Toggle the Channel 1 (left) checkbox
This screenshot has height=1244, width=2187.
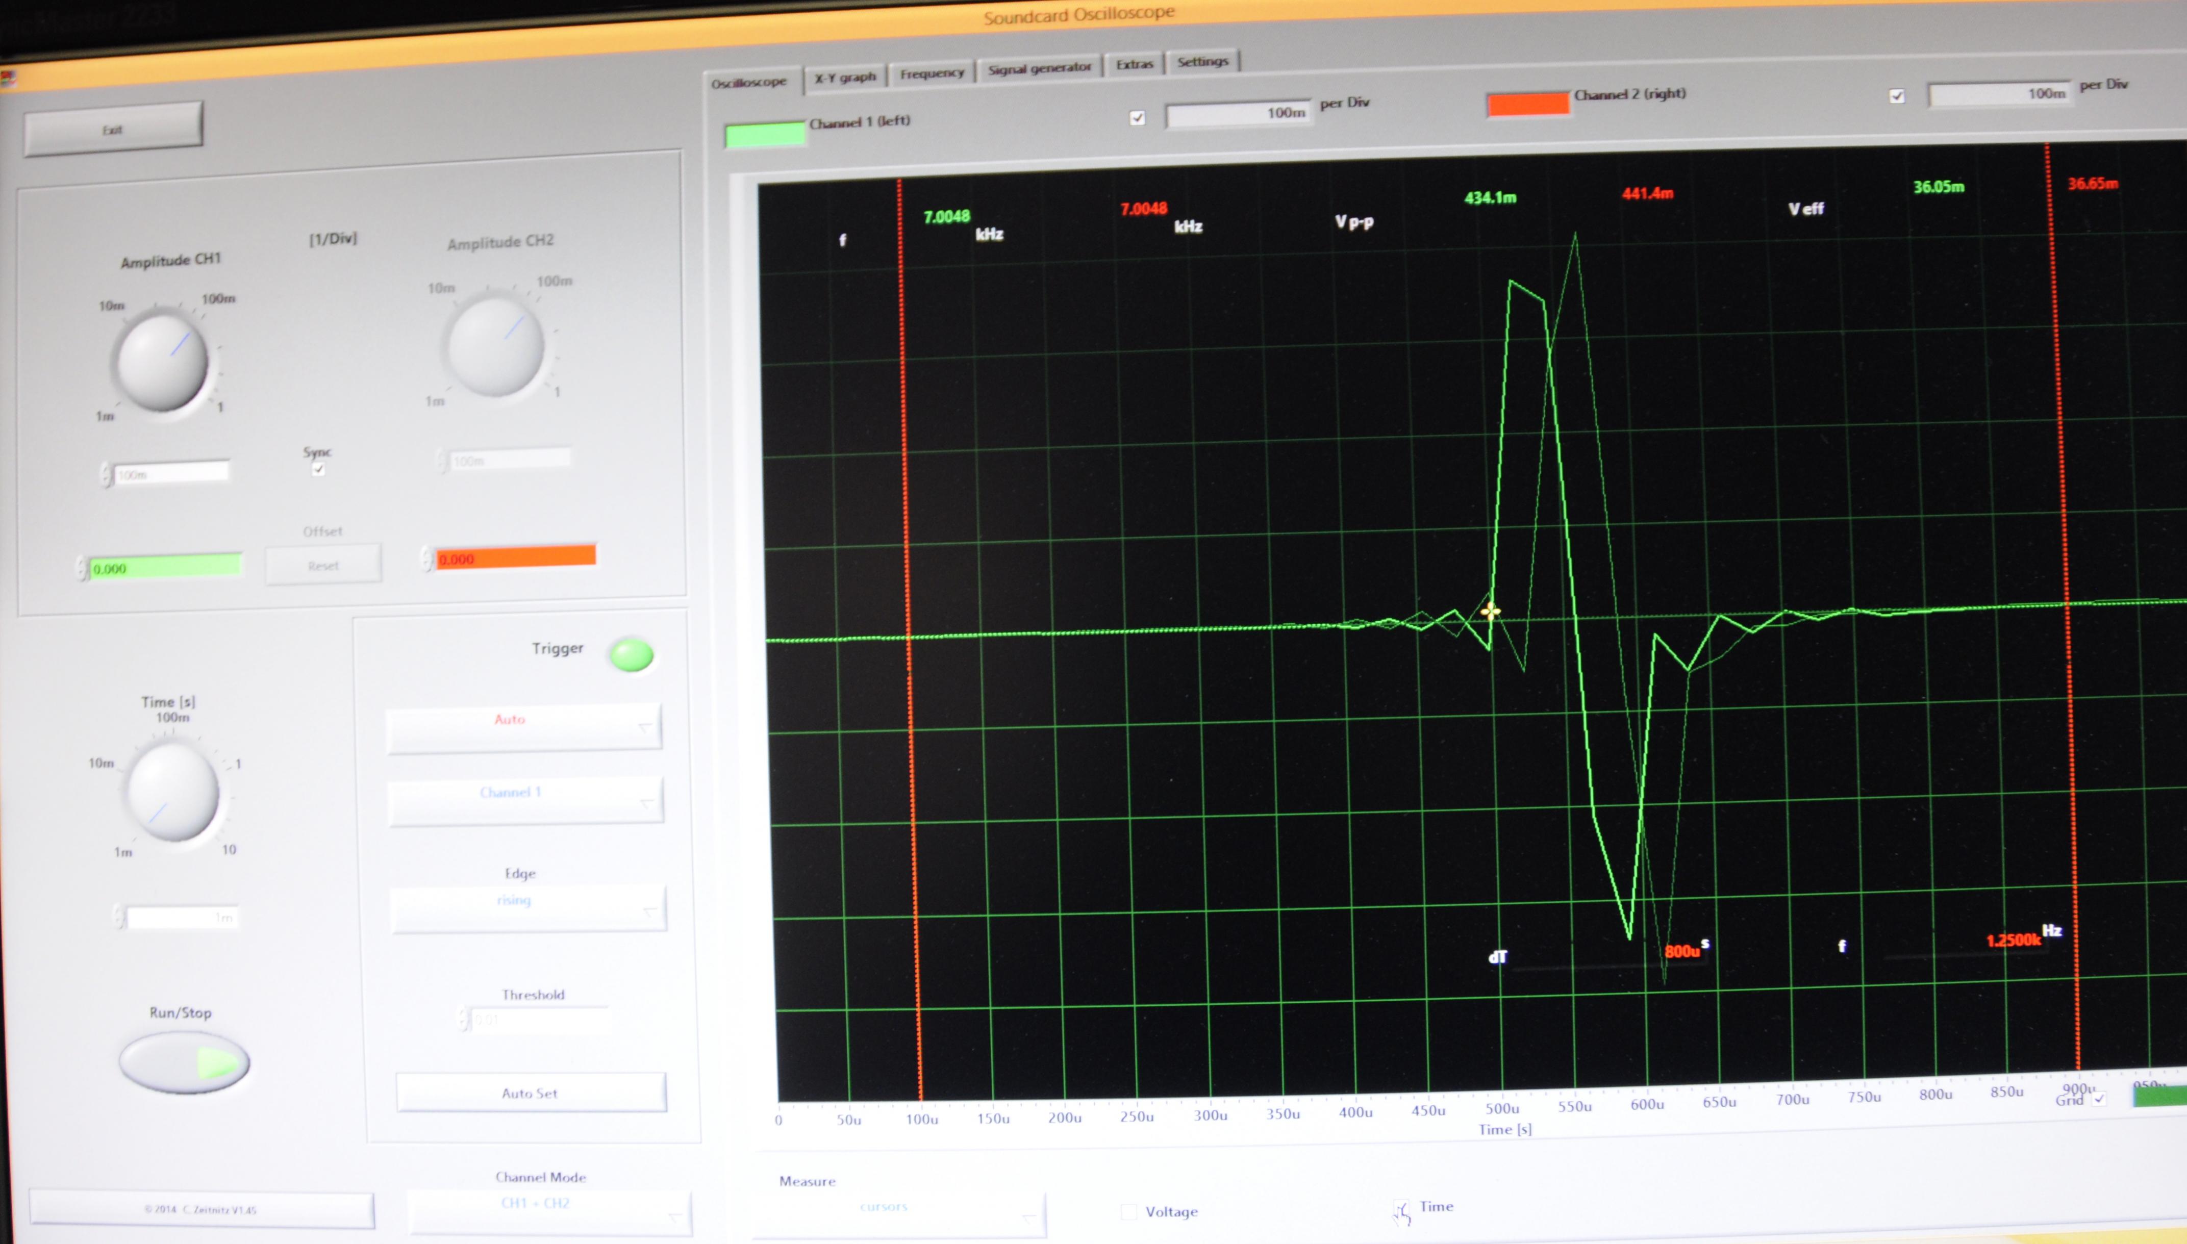[1137, 118]
